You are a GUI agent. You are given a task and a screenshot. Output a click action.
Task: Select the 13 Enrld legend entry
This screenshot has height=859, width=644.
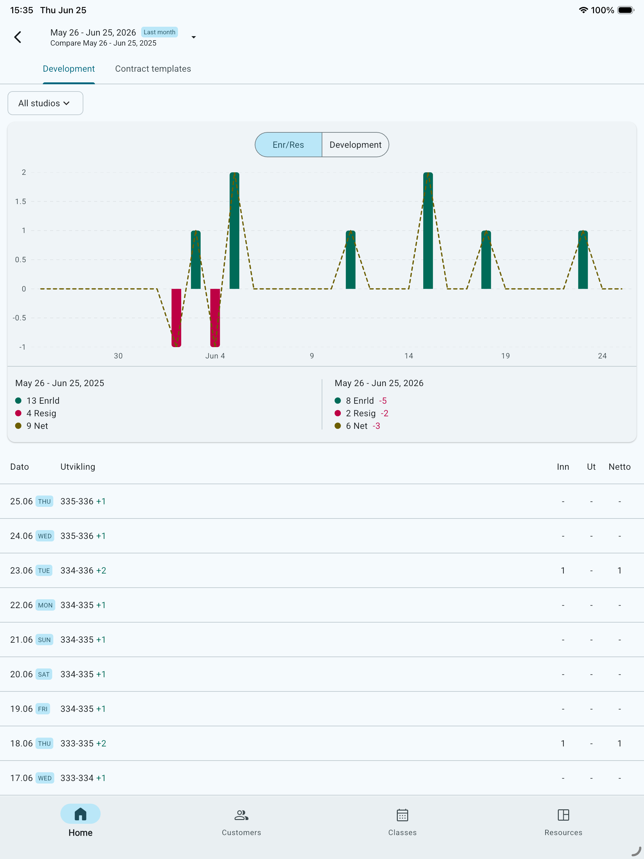point(38,401)
